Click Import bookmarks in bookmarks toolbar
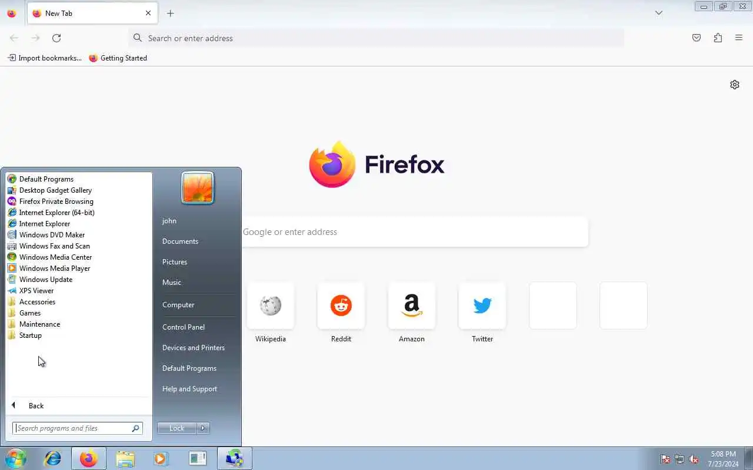753x470 pixels. [45, 58]
